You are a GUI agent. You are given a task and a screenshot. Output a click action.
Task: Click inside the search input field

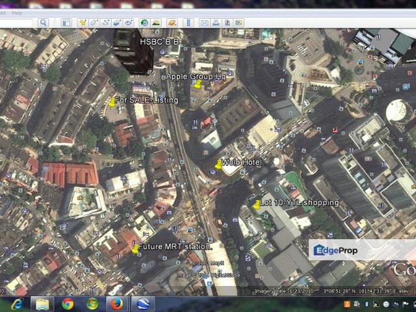(16, 22)
